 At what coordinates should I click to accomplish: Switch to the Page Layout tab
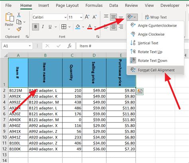[67, 6]
